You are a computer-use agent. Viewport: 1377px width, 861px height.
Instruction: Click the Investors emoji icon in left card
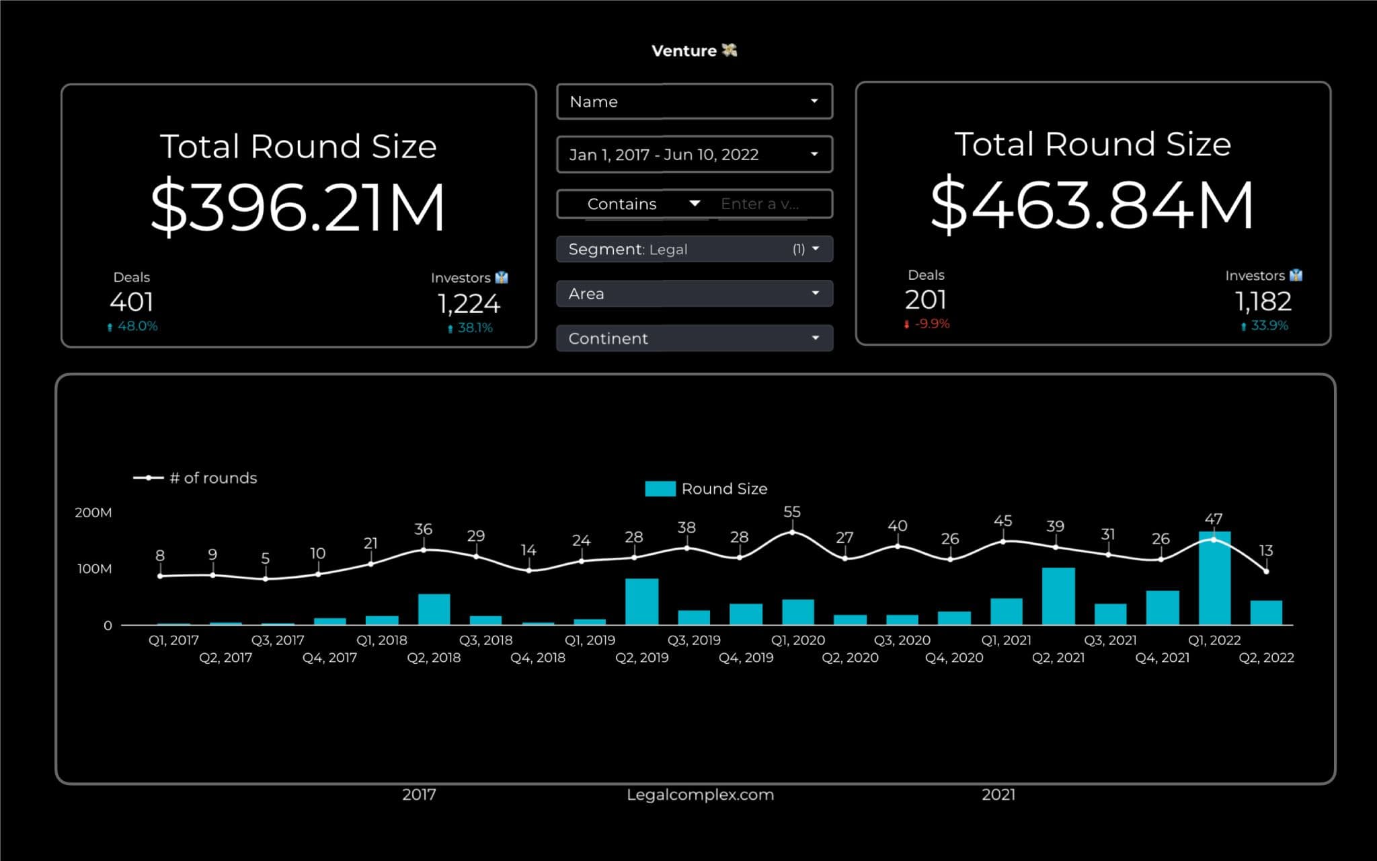pyautogui.click(x=502, y=278)
